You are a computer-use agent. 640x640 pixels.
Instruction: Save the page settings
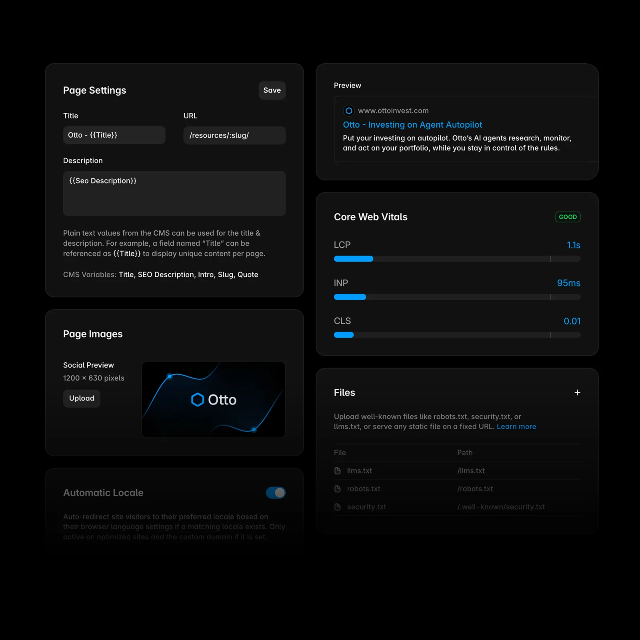(272, 90)
